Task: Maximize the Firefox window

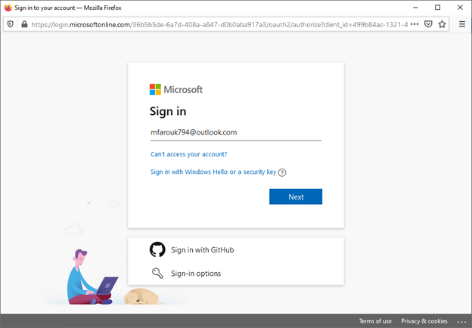Action: click(438, 8)
